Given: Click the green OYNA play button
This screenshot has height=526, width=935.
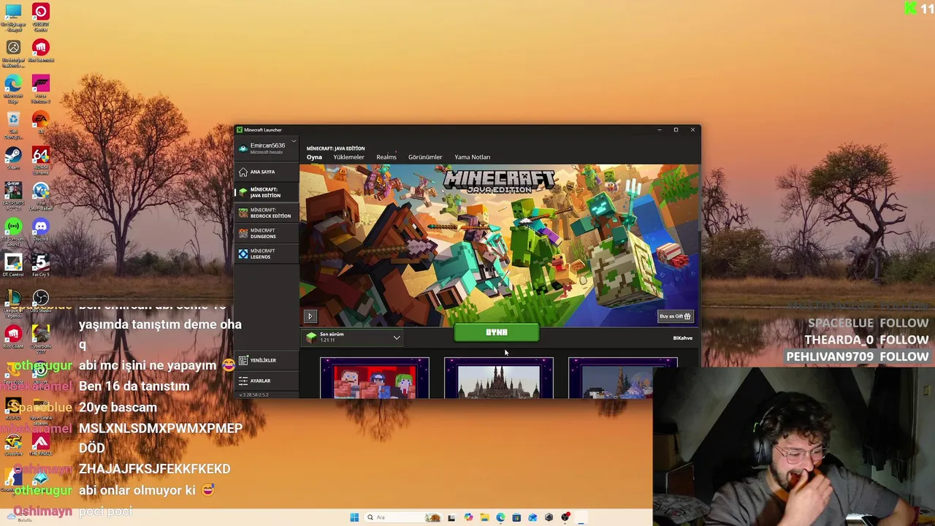Looking at the screenshot, I should (497, 333).
